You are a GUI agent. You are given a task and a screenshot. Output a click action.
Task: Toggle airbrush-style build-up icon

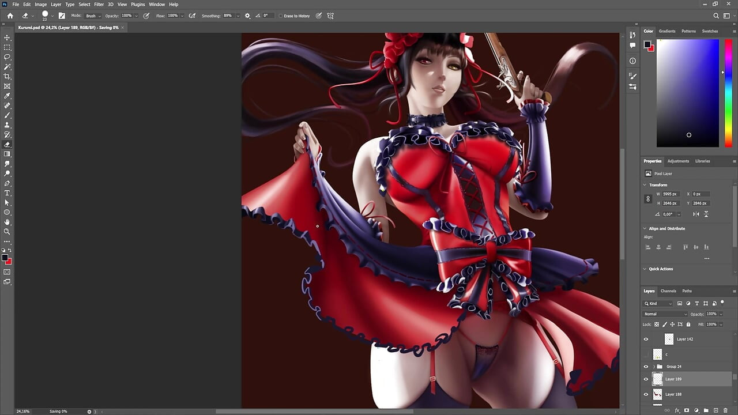192,16
